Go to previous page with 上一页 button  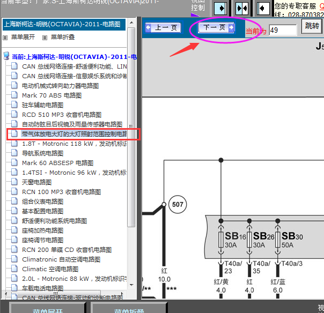163,27
